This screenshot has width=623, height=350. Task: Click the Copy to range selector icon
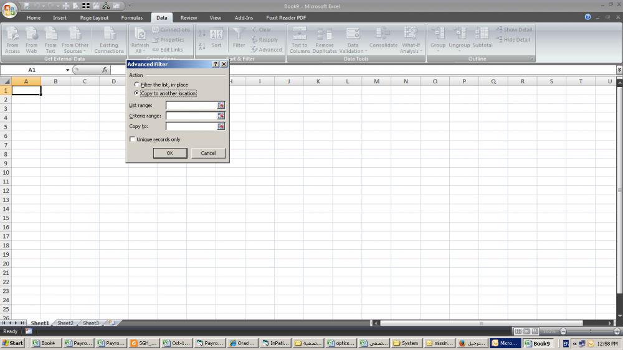coord(221,126)
